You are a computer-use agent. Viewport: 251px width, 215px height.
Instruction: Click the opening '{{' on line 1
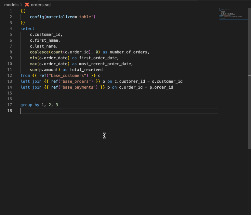coord(23,11)
